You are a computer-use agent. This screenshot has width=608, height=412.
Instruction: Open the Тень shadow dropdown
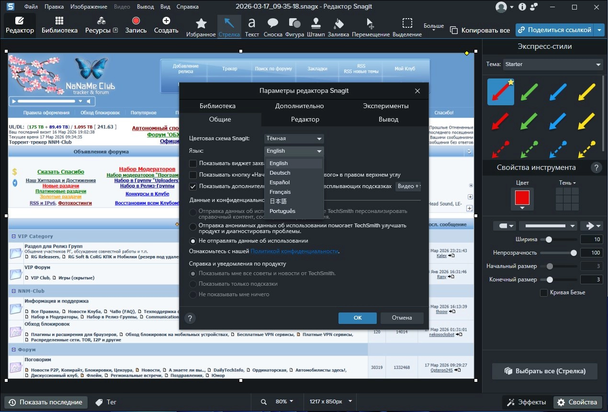tap(567, 183)
